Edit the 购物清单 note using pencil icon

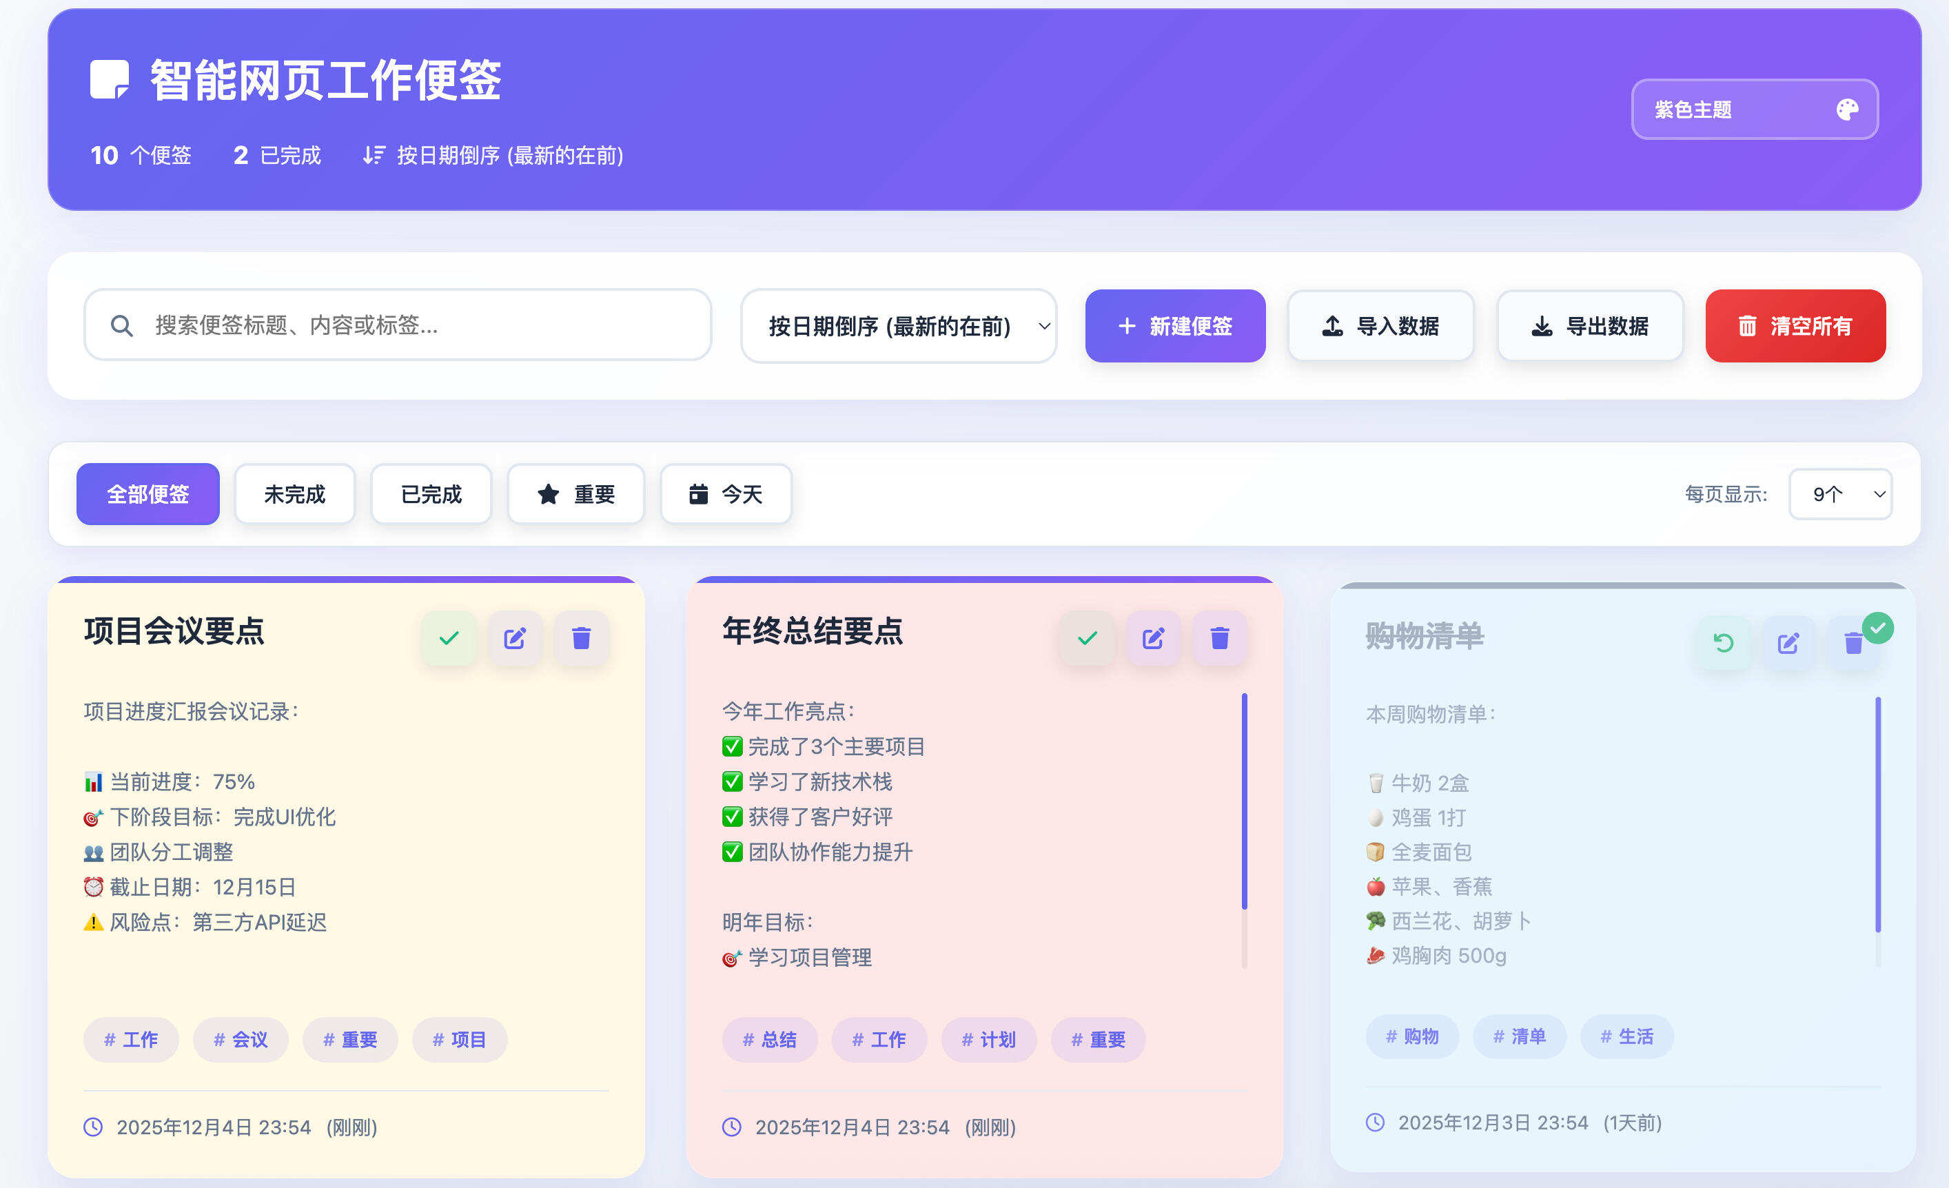1789,642
